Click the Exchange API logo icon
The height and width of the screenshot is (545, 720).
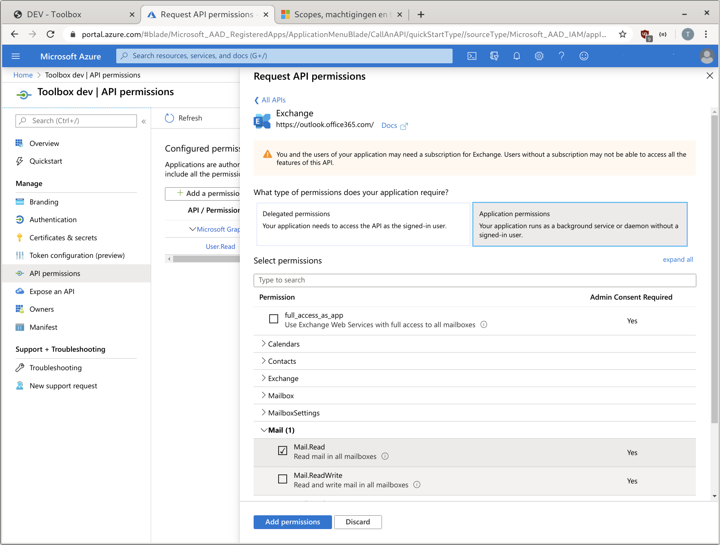point(262,121)
